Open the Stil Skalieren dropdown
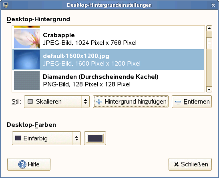Image resolution: width=219 pixels, height=178 pixels. click(57, 102)
